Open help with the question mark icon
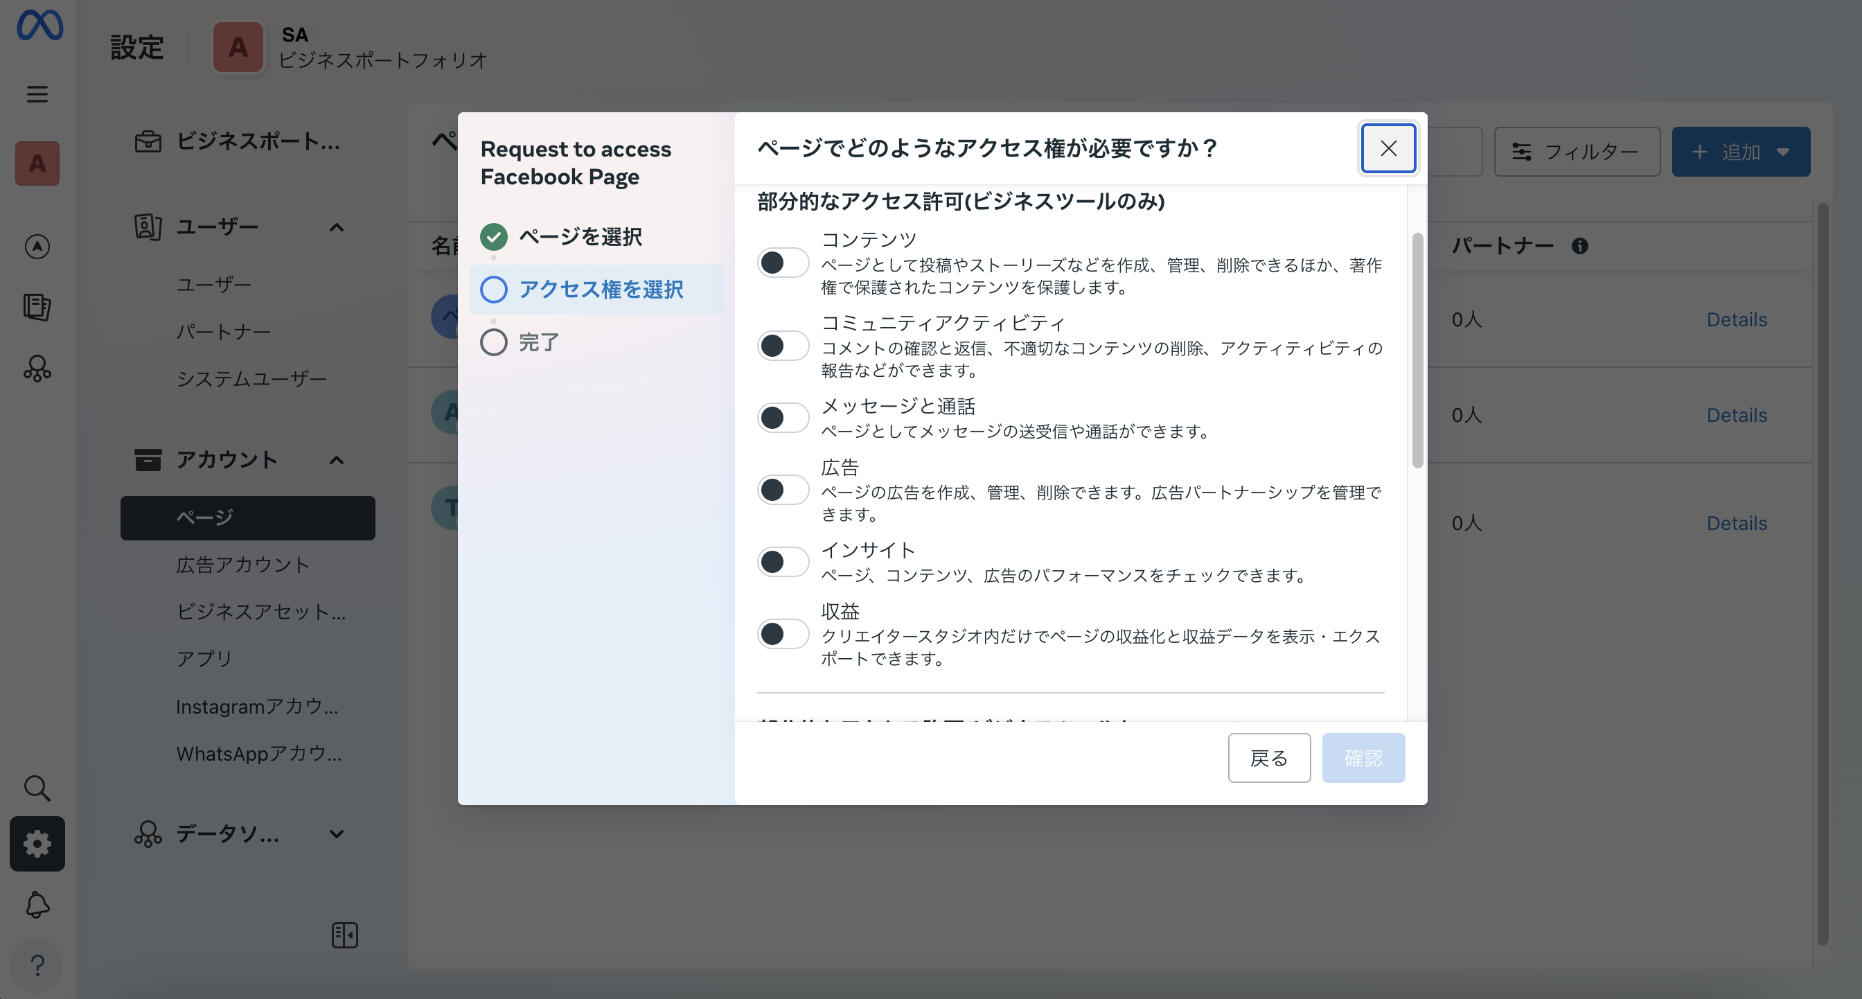 [x=37, y=965]
